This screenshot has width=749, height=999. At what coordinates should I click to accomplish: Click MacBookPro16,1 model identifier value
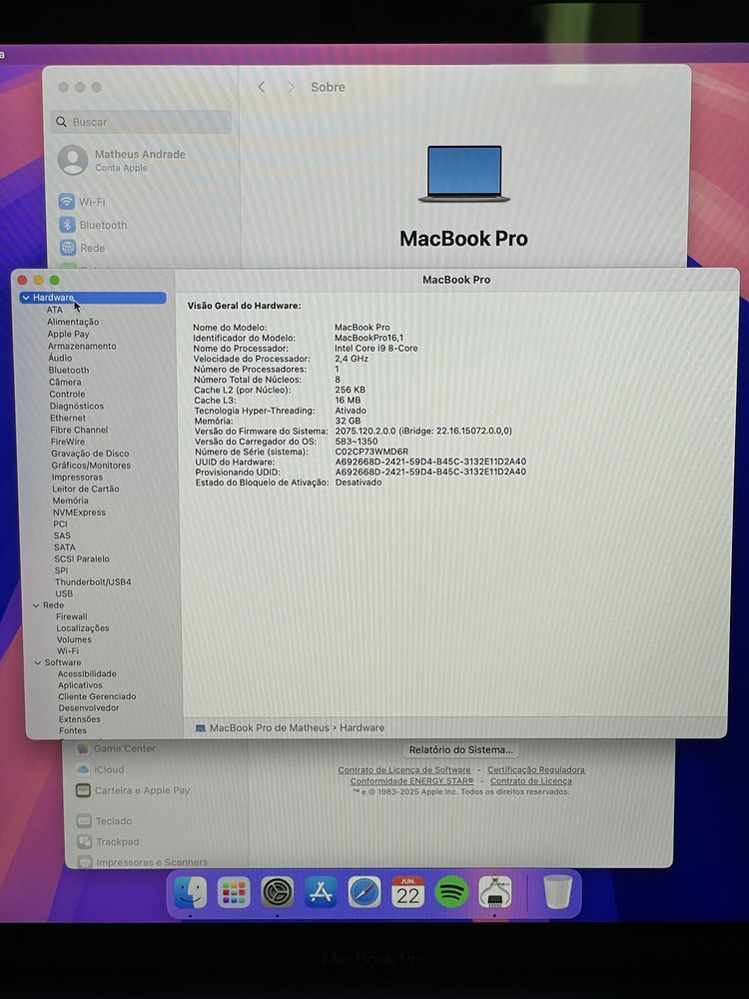[x=369, y=338]
